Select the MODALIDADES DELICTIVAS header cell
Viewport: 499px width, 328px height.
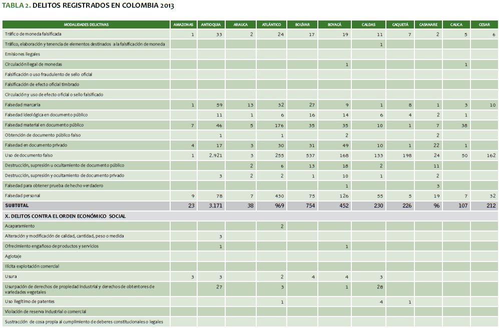[x=86, y=24]
